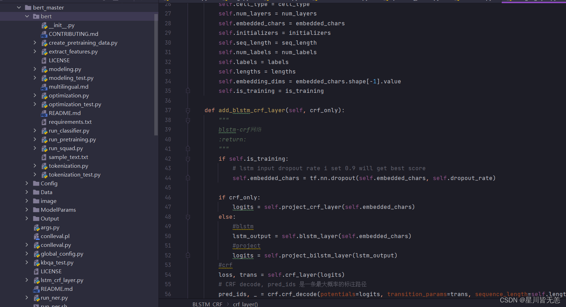The height and width of the screenshot is (307, 566).
Task: Select the LICENSE file icon under bert
Action: [44, 60]
